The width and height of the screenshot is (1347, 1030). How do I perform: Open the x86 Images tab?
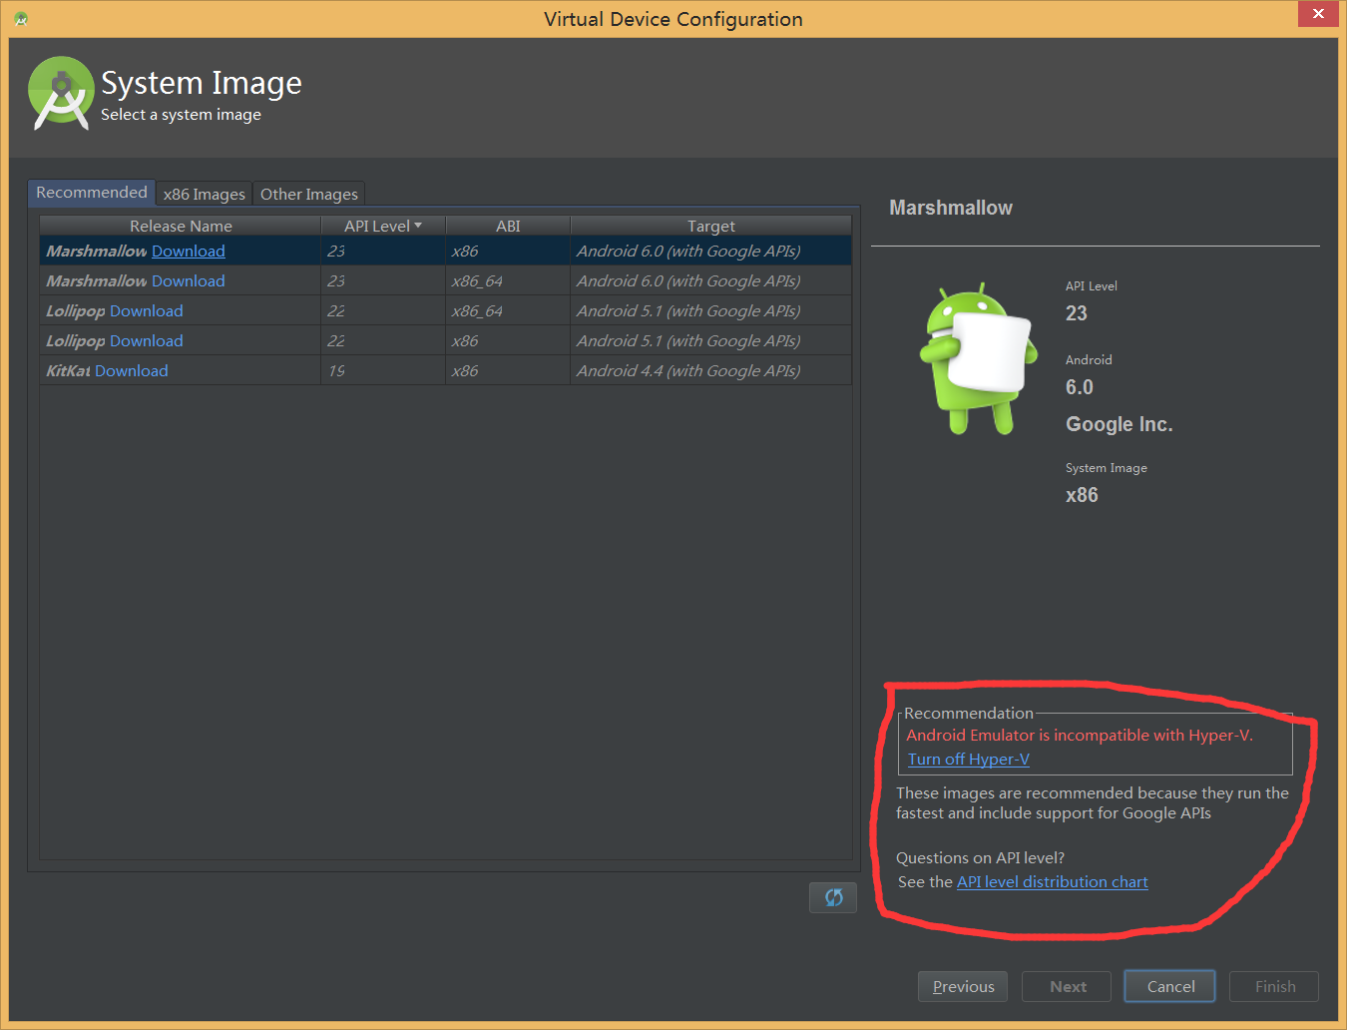click(205, 194)
